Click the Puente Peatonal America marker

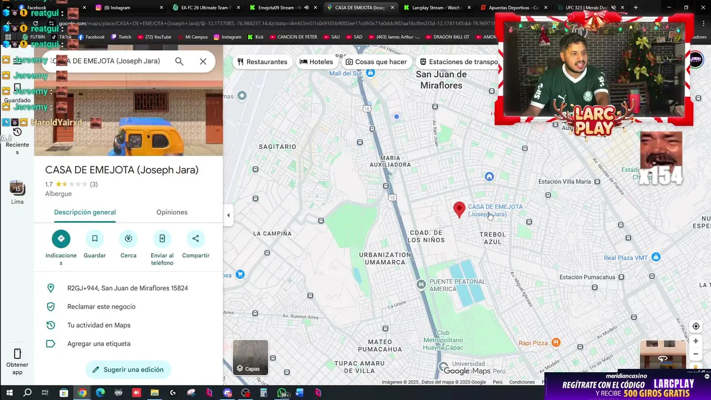pyautogui.click(x=421, y=285)
